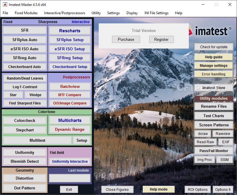Image resolution: width=237 pixels, height=195 pixels.
Task: Open OIS/Image Compare
Action: pos(70,103)
